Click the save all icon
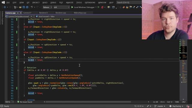This screenshot has width=192, height=108. [x=27, y=7]
